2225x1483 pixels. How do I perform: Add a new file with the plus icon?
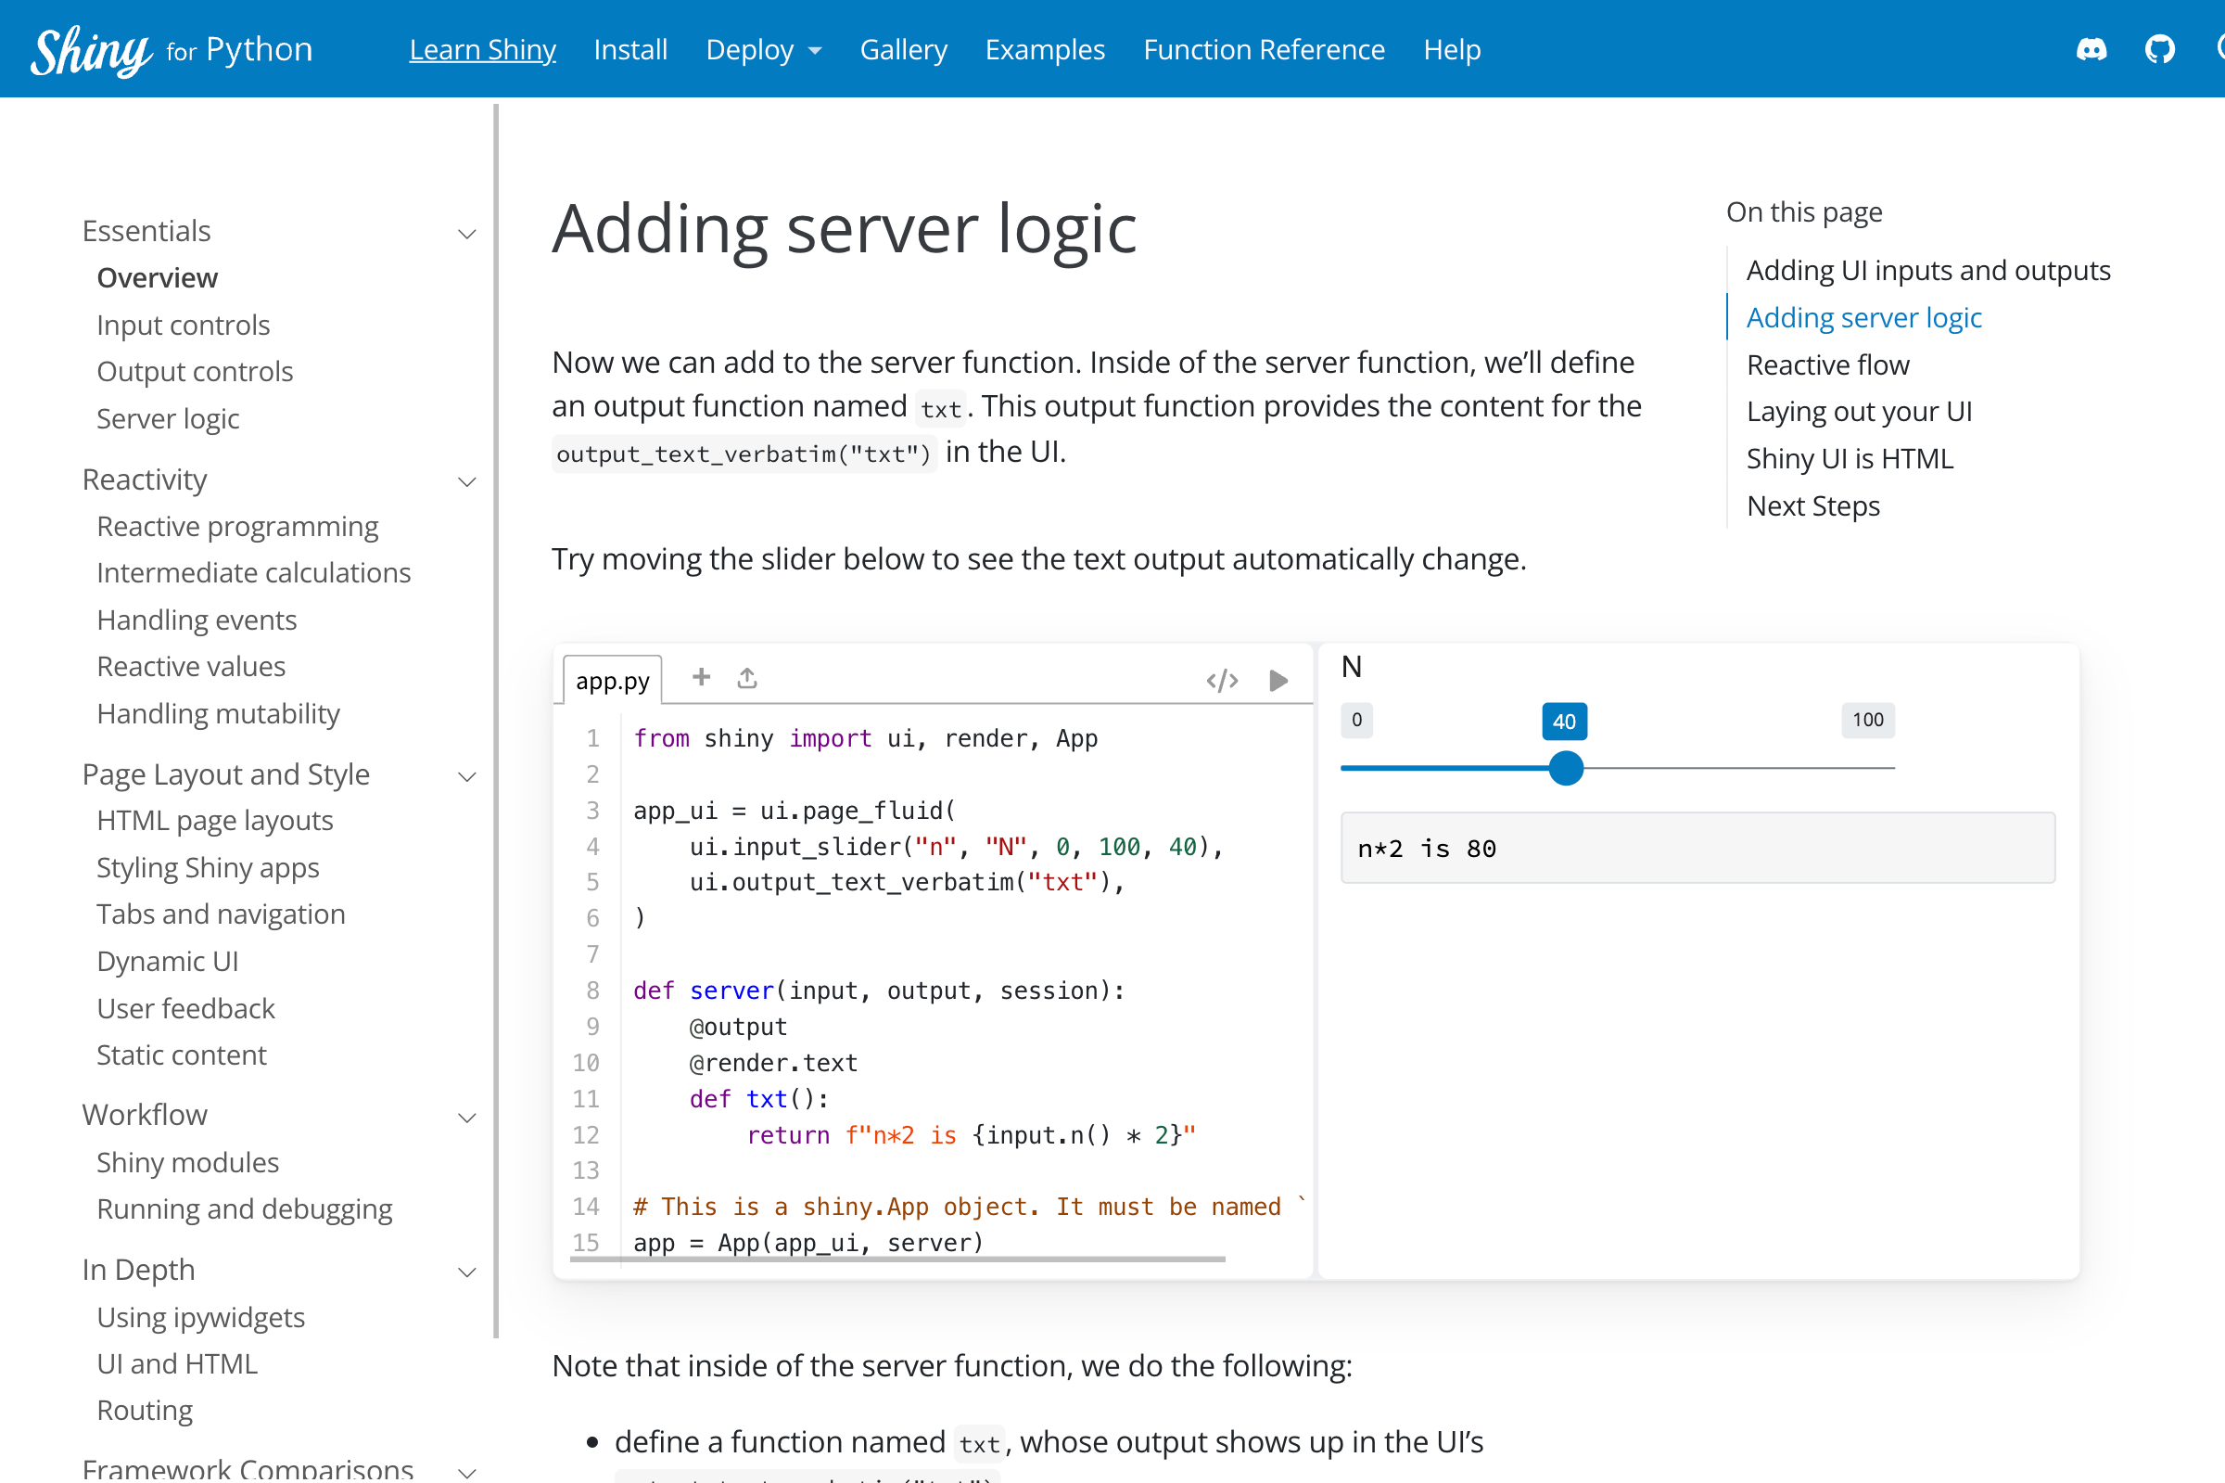(700, 677)
